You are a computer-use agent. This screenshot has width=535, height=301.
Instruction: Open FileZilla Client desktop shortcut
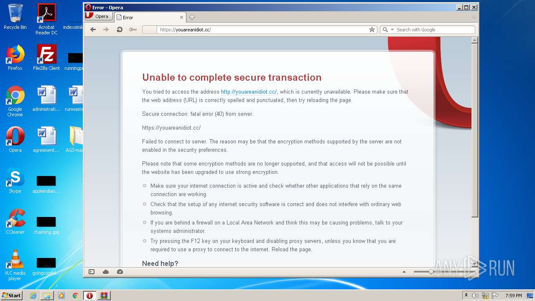(x=46, y=58)
